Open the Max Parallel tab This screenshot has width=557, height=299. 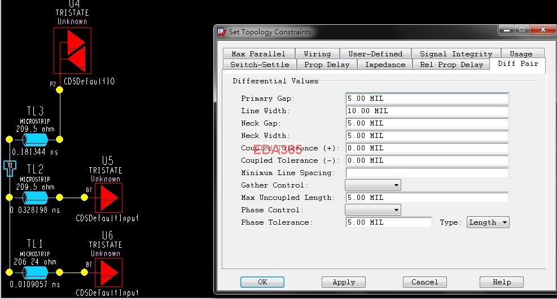pos(258,53)
